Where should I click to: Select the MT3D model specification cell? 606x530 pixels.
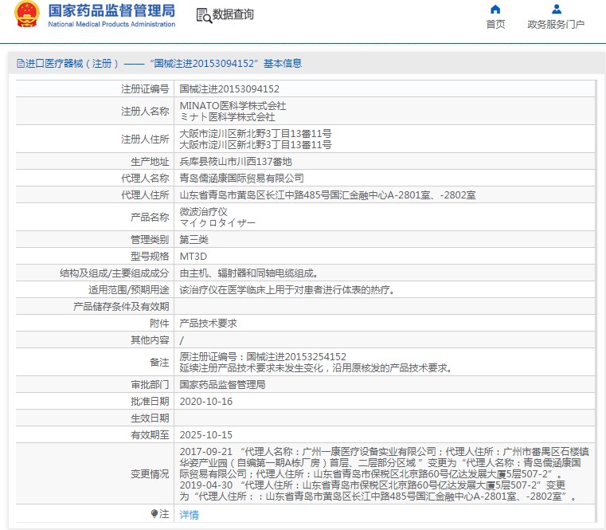193,256
